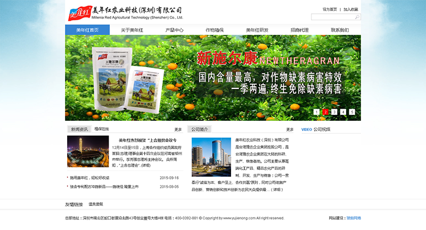Open 关于美年红 menu item

[132, 30]
